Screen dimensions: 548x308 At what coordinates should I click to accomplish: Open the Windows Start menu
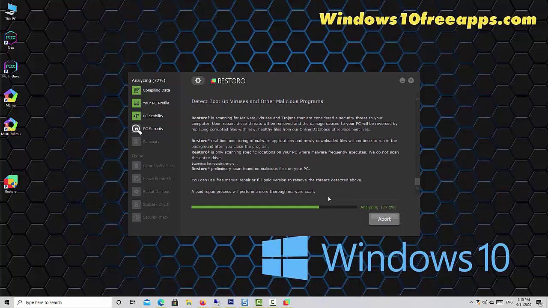point(7,302)
